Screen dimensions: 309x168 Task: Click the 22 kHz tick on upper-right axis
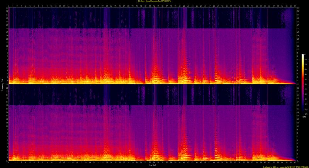pos(297,8)
